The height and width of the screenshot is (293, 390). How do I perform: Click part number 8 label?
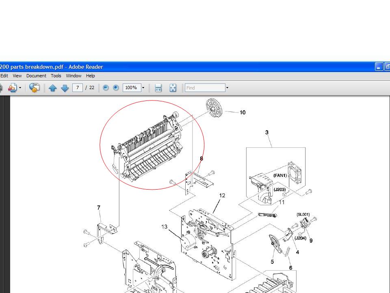pos(201,158)
